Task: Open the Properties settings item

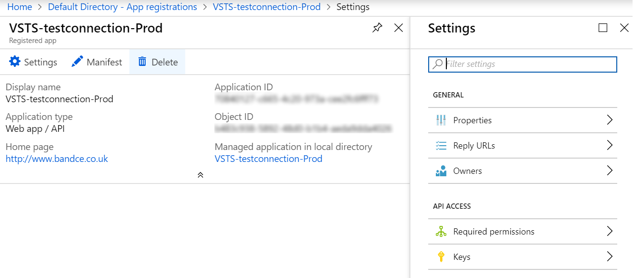Action: point(523,120)
